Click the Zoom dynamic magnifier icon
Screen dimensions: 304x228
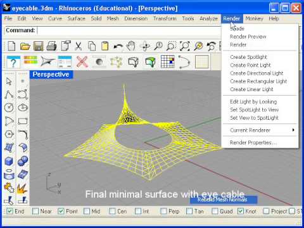click(x=158, y=46)
